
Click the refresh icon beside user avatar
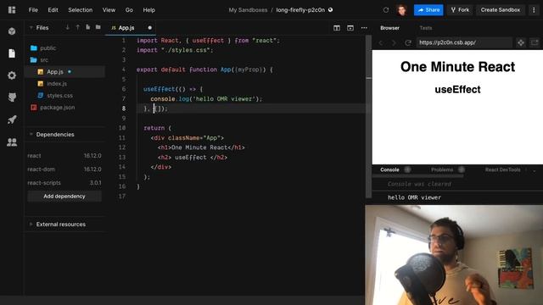[386, 10]
